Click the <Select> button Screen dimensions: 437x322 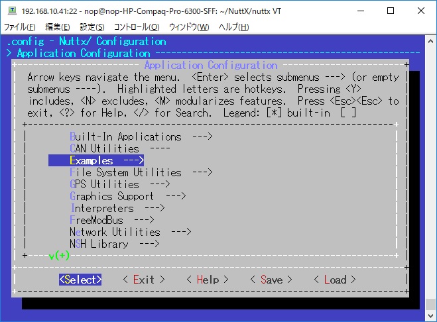(80, 280)
